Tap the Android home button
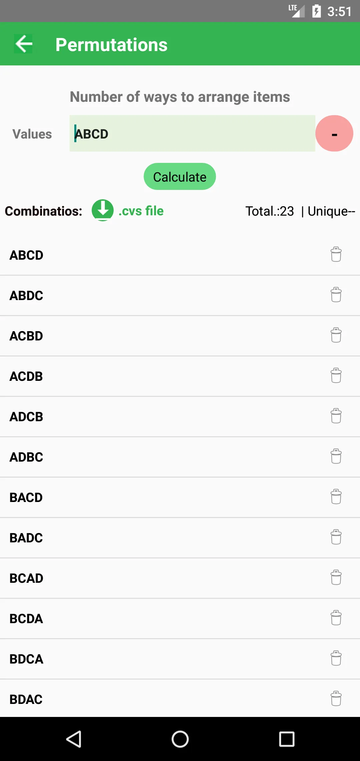This screenshot has height=761, width=360. 180,739
